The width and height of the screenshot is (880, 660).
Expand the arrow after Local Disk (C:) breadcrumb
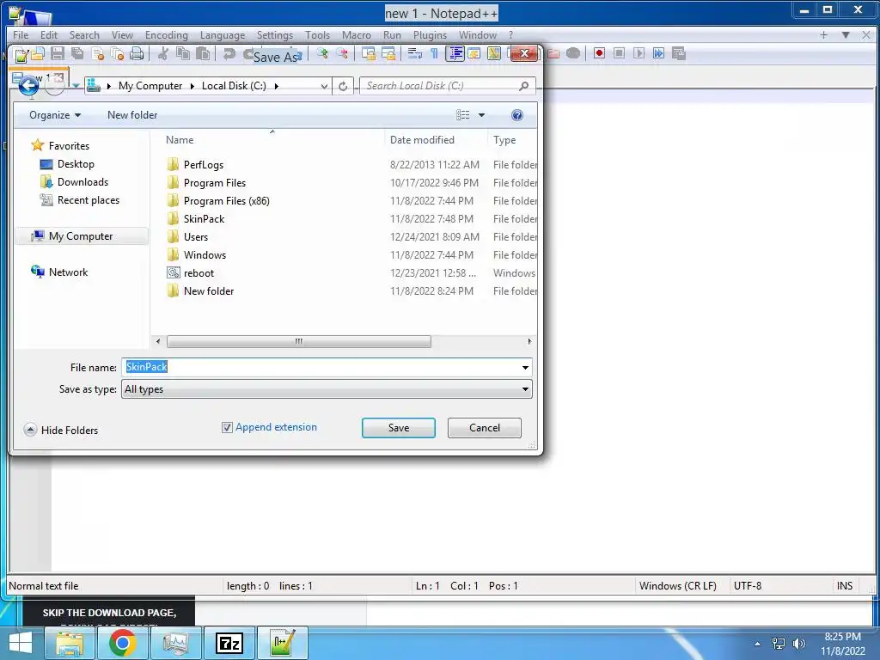[x=276, y=86]
